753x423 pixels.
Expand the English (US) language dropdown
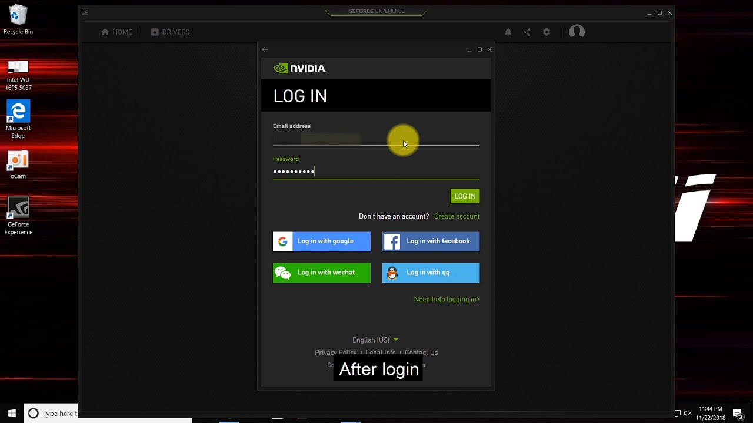(375, 340)
